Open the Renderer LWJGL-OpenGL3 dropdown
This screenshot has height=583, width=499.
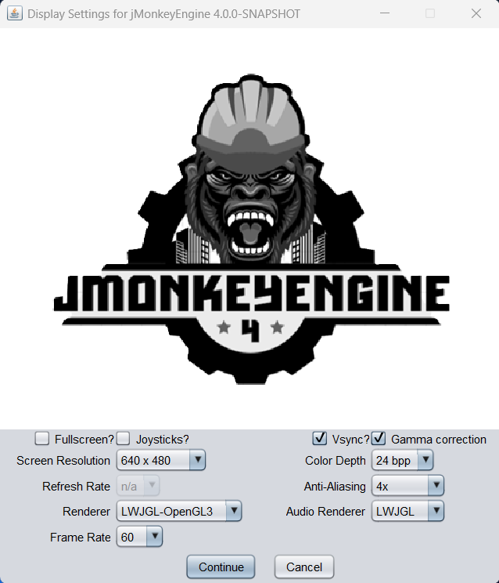(x=179, y=511)
